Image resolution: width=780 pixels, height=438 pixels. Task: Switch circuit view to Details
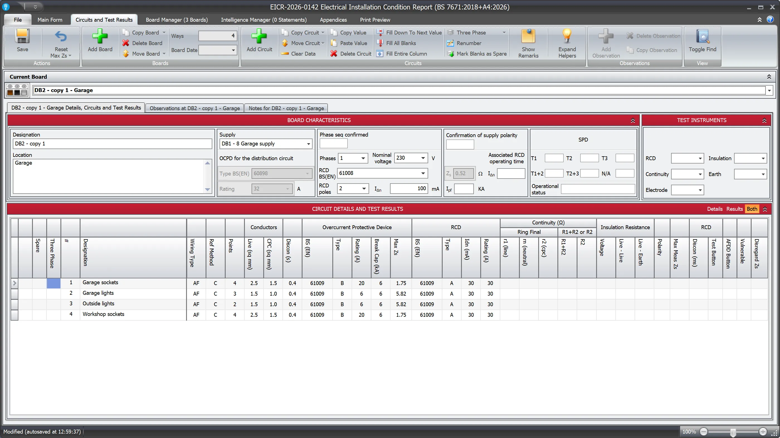pos(715,209)
